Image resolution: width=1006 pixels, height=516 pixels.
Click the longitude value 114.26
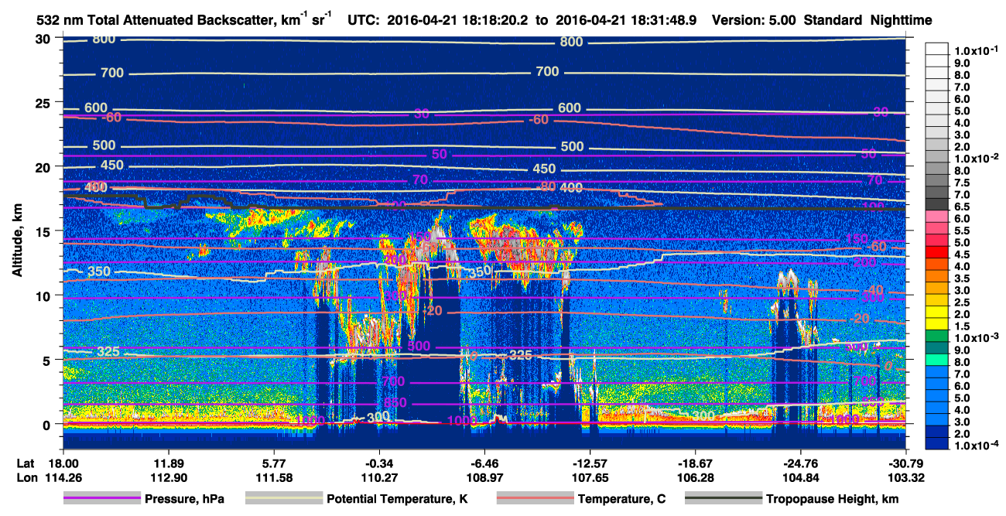(x=62, y=477)
